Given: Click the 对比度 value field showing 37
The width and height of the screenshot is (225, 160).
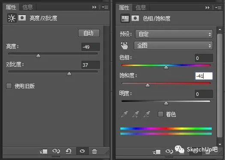Looking at the screenshot, I should pos(90,65).
